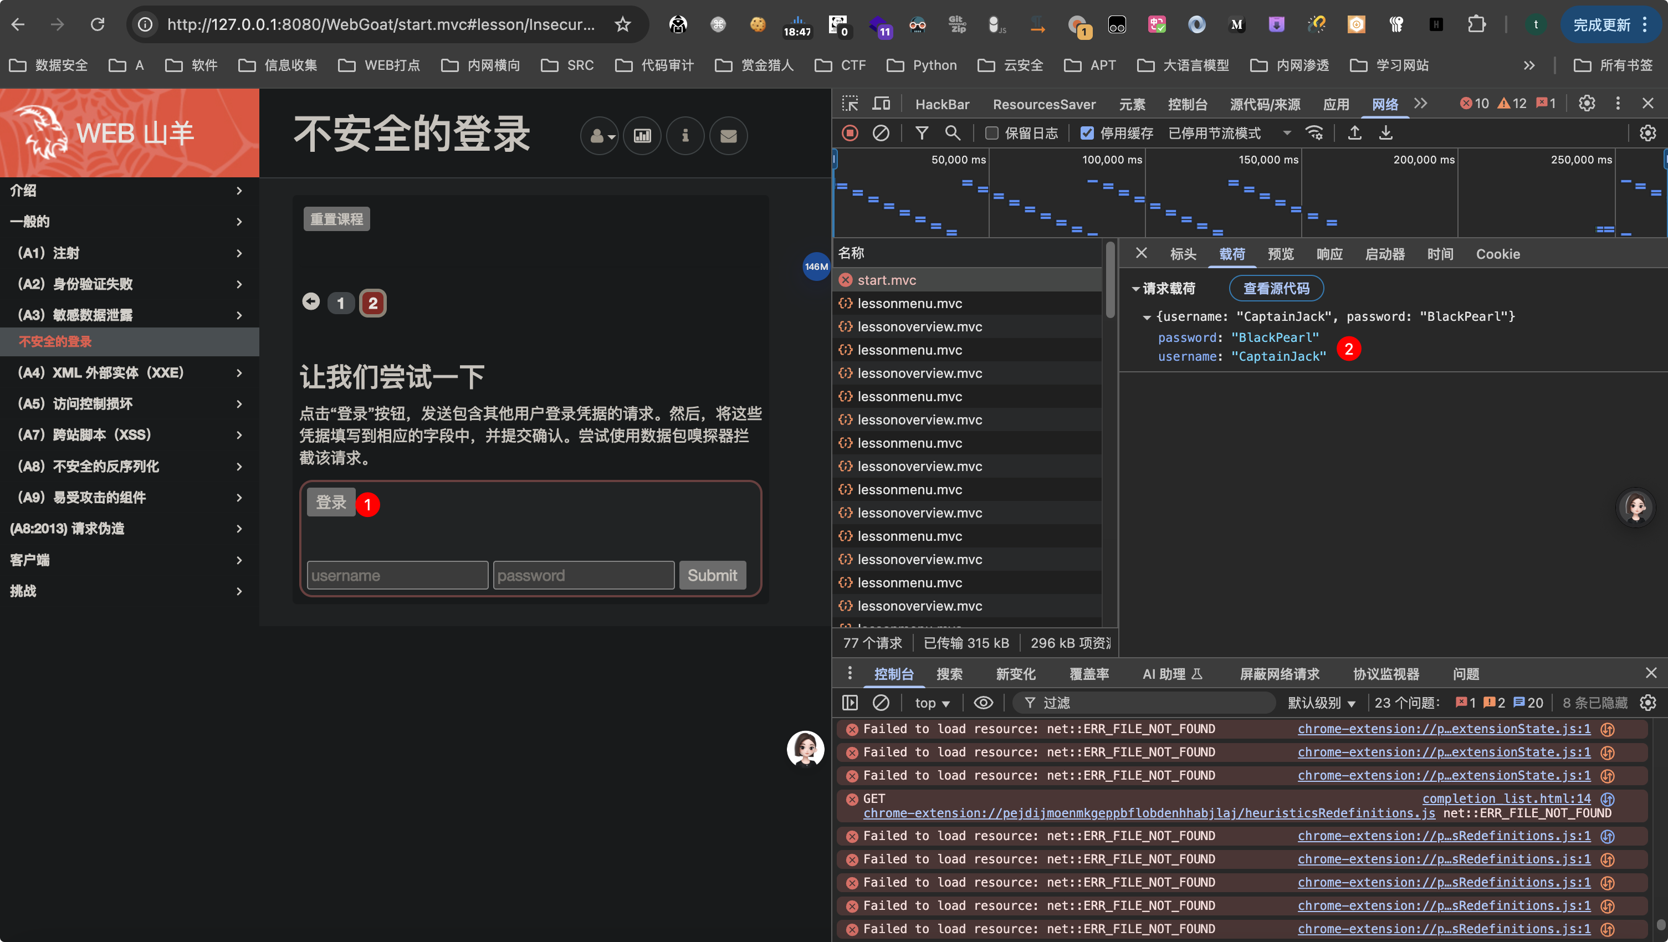Click the WebGoat mail envelope icon

[729, 136]
